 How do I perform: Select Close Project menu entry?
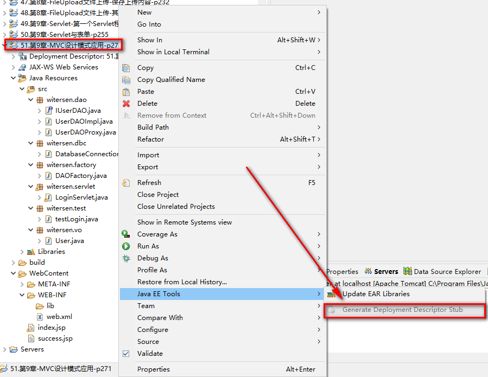click(223, 195)
